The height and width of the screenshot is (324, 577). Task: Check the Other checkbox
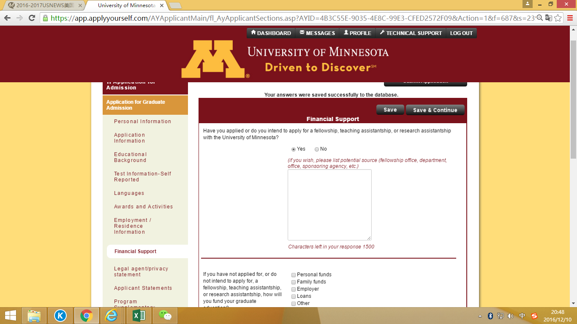(x=294, y=304)
